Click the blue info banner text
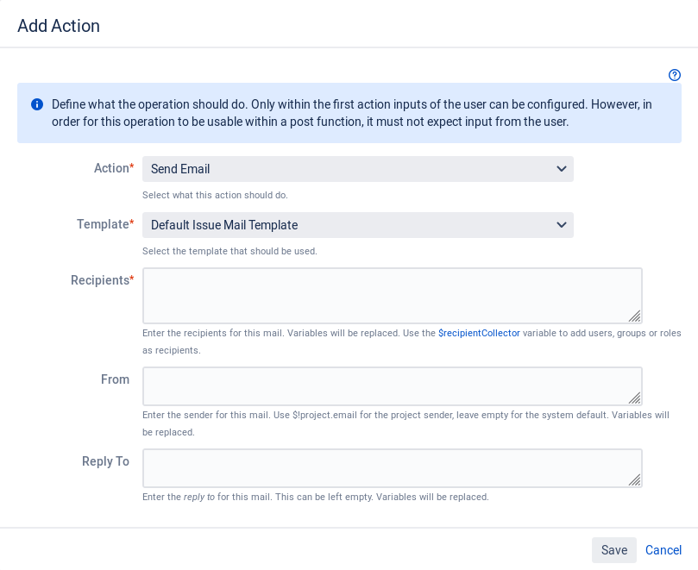 352,113
